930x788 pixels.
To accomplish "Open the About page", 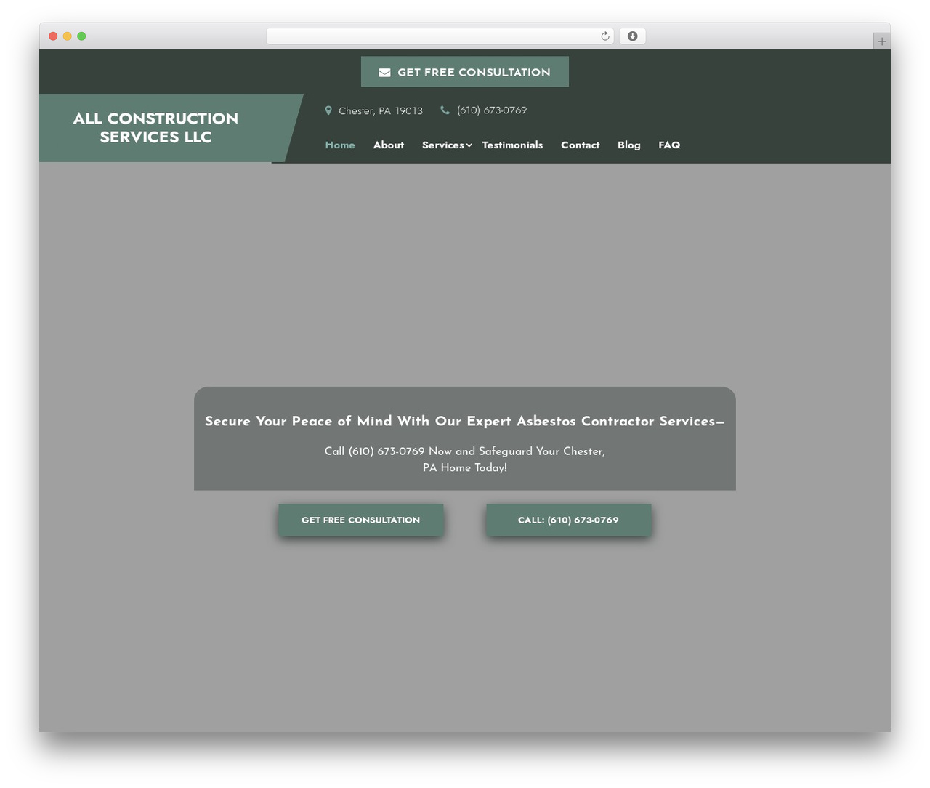I will point(389,145).
